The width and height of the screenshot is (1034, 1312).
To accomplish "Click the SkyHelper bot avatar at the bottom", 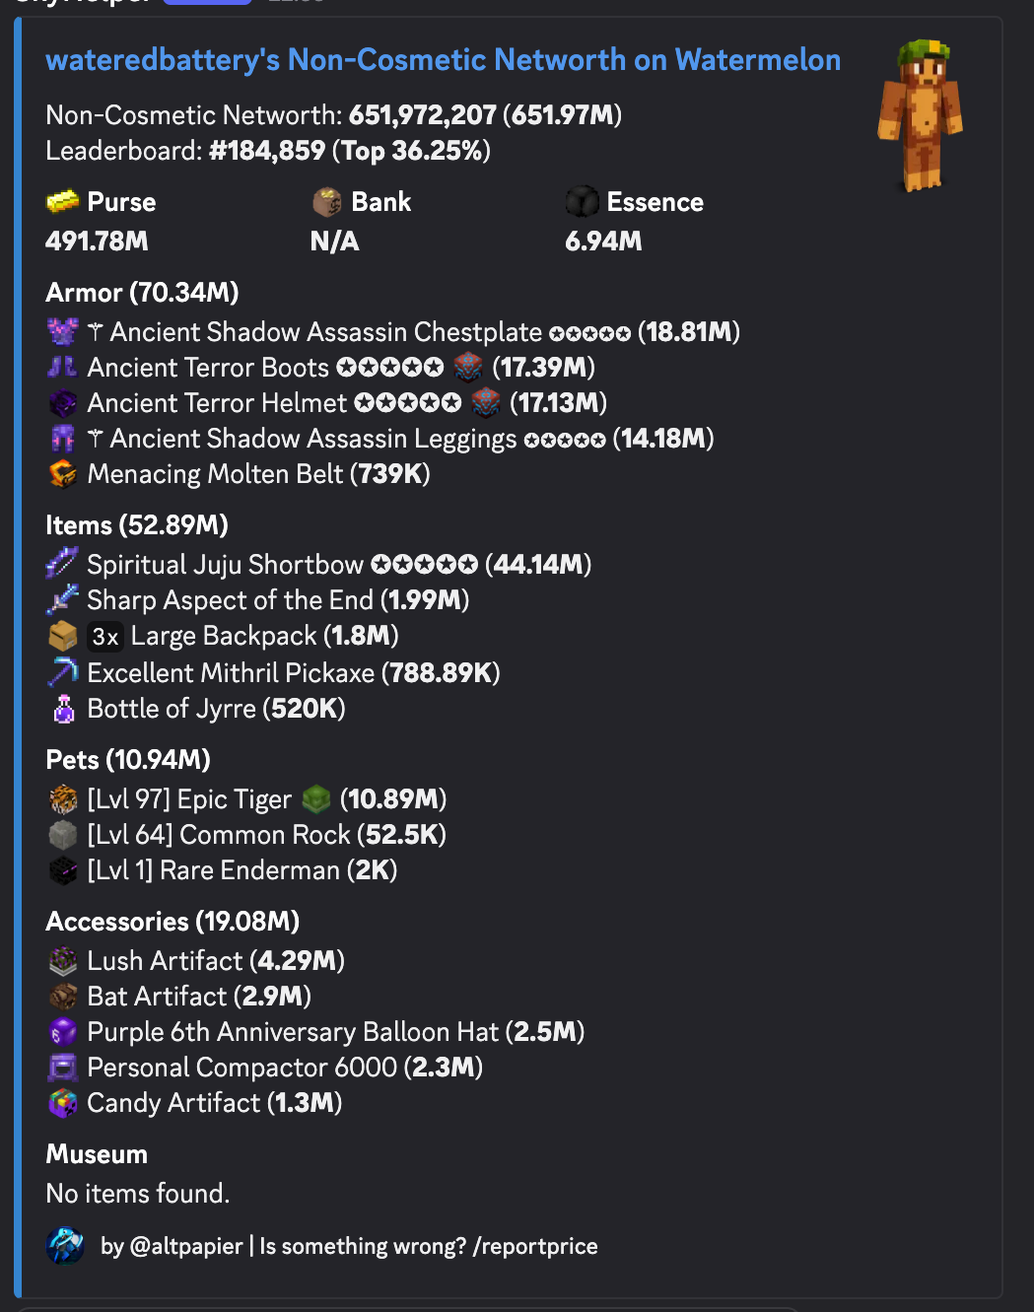I will pos(64,1246).
